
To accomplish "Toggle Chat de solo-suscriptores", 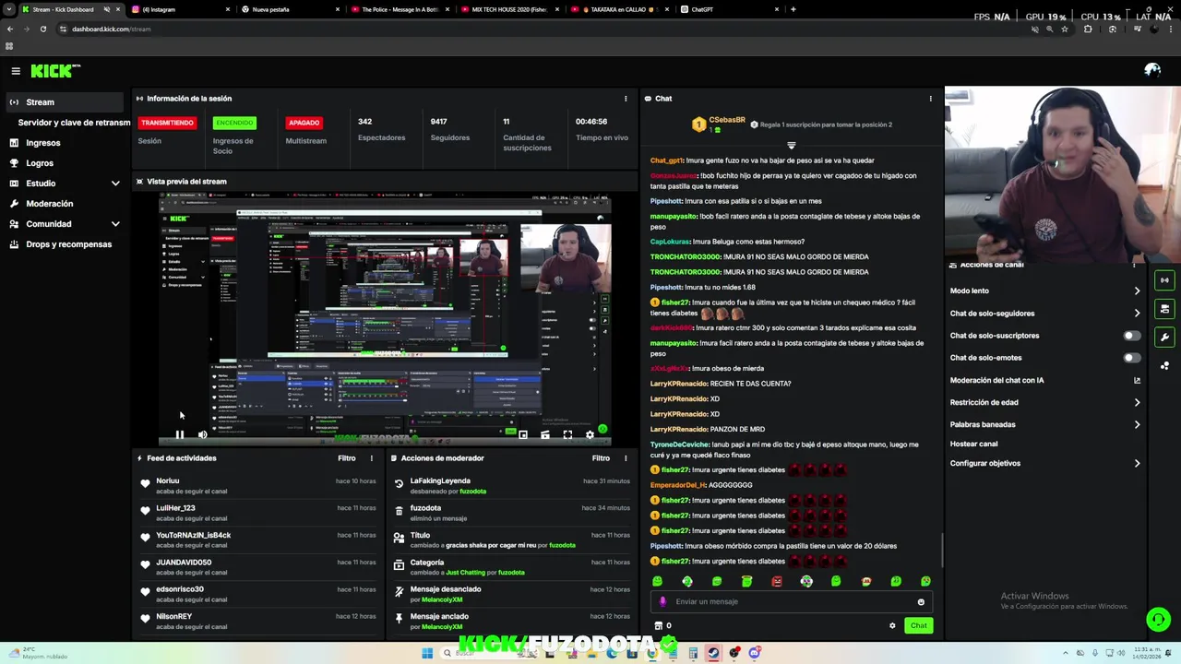I will 1131,336.
